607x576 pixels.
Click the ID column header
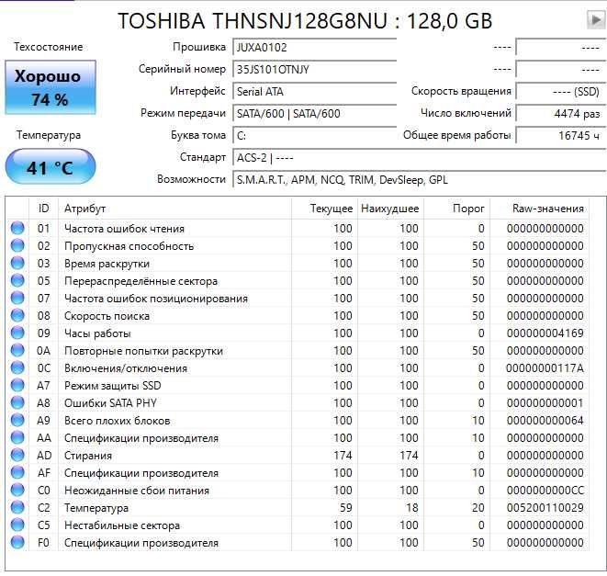coord(44,209)
